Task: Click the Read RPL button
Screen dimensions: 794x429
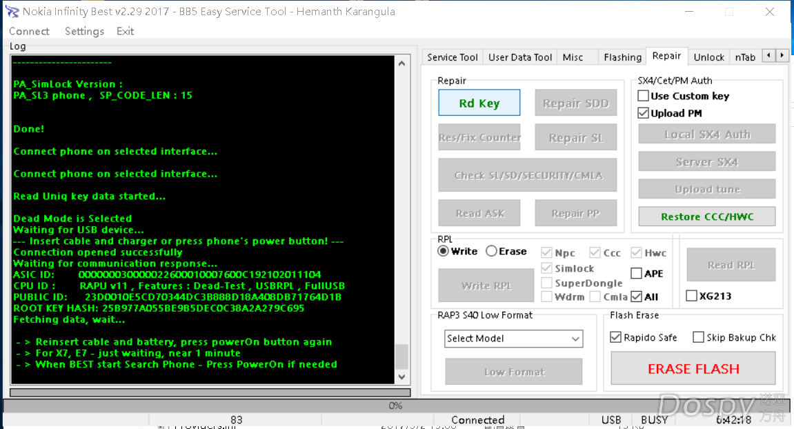Action: point(731,264)
